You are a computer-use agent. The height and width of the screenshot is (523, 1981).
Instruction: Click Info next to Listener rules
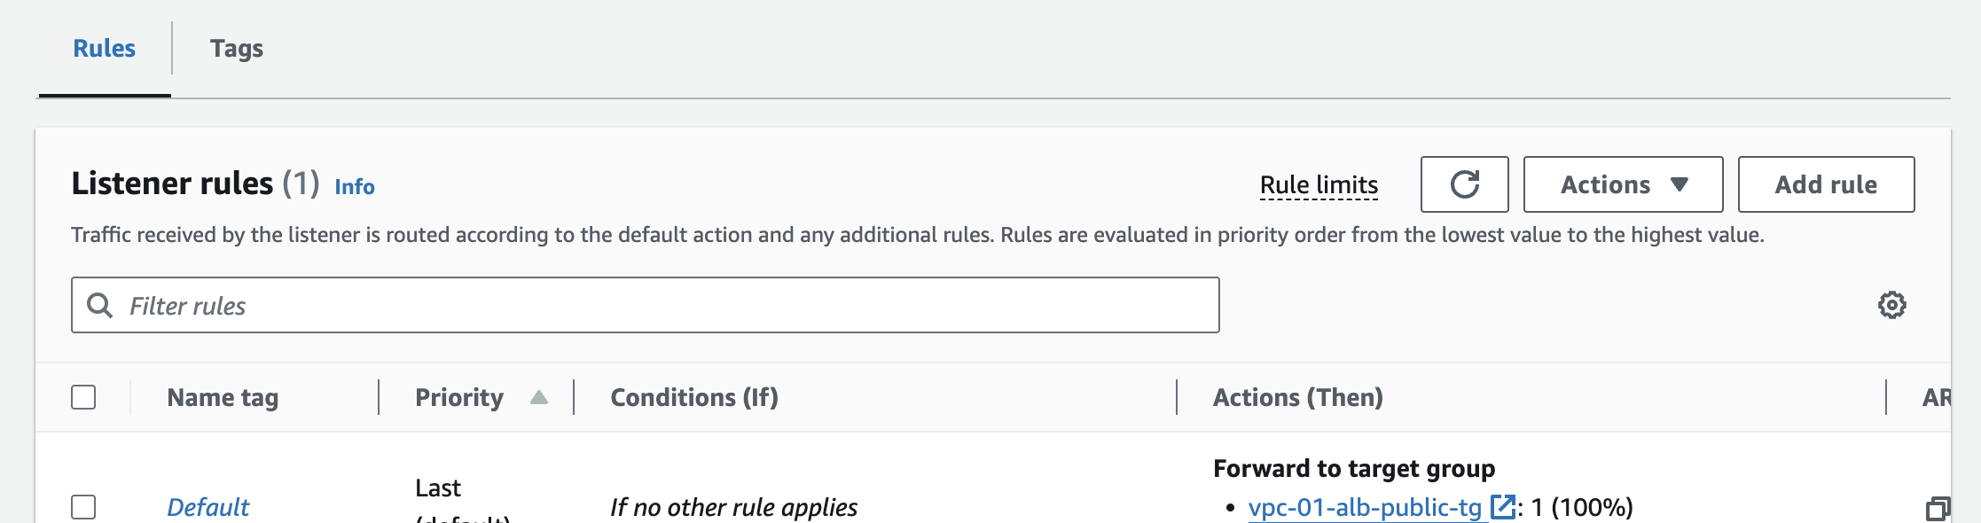tap(355, 186)
